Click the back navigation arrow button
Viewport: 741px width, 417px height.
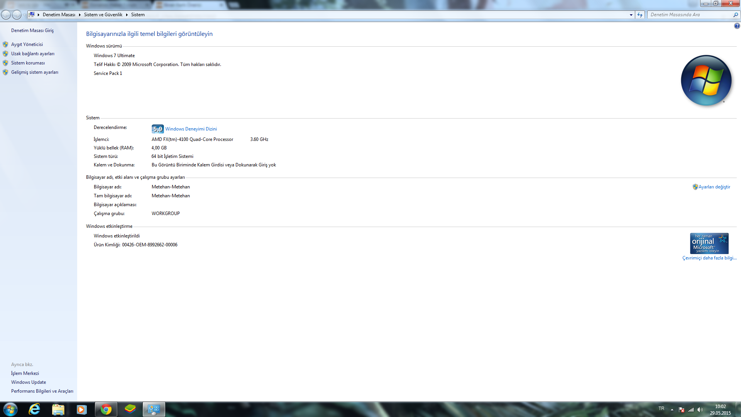6,15
